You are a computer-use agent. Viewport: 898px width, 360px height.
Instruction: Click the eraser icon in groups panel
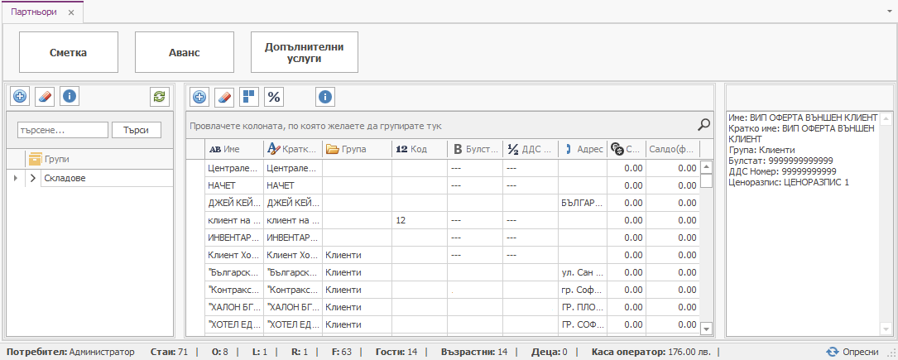[x=45, y=97]
